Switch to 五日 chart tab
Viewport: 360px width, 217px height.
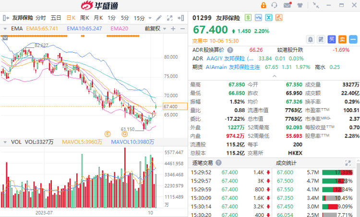[x=56, y=18]
